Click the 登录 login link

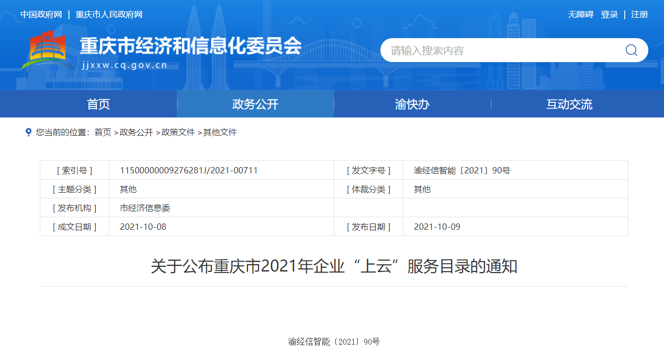coord(610,15)
